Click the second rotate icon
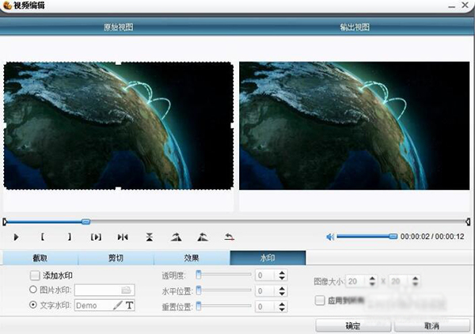The height and width of the screenshot is (334, 475). 203,237
